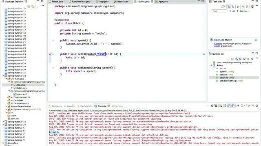Remove all terminated launches in Console
Screen dimensions: 261x146
[216, 106]
